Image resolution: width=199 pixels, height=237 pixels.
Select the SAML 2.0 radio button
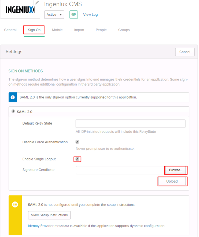[13, 111]
